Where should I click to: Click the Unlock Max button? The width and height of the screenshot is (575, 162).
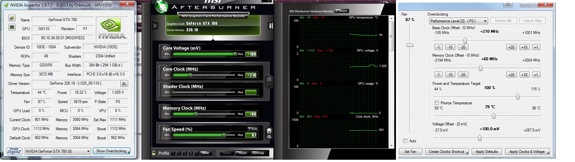[532, 21]
